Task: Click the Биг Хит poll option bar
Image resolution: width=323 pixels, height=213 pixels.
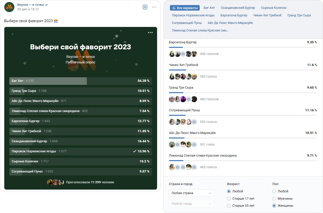Action: (81, 81)
